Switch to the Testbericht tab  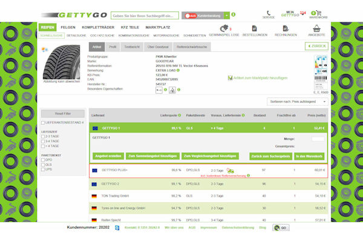[132, 47]
